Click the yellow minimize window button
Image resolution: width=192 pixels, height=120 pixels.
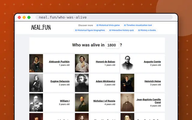click(24, 17)
